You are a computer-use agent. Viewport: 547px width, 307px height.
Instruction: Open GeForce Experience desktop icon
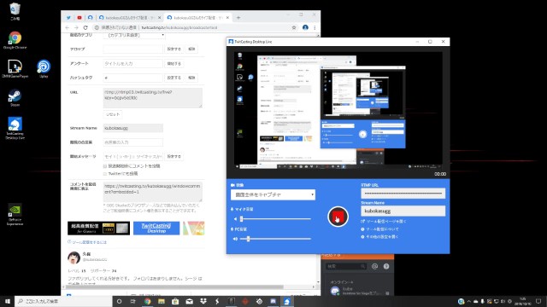[15, 214]
